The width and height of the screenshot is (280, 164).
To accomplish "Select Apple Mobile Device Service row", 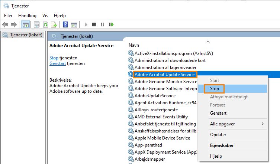I will click(x=162, y=138).
